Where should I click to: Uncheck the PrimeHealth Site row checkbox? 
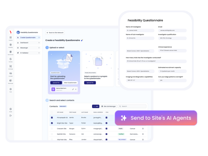pyautogui.click(x=52, y=118)
